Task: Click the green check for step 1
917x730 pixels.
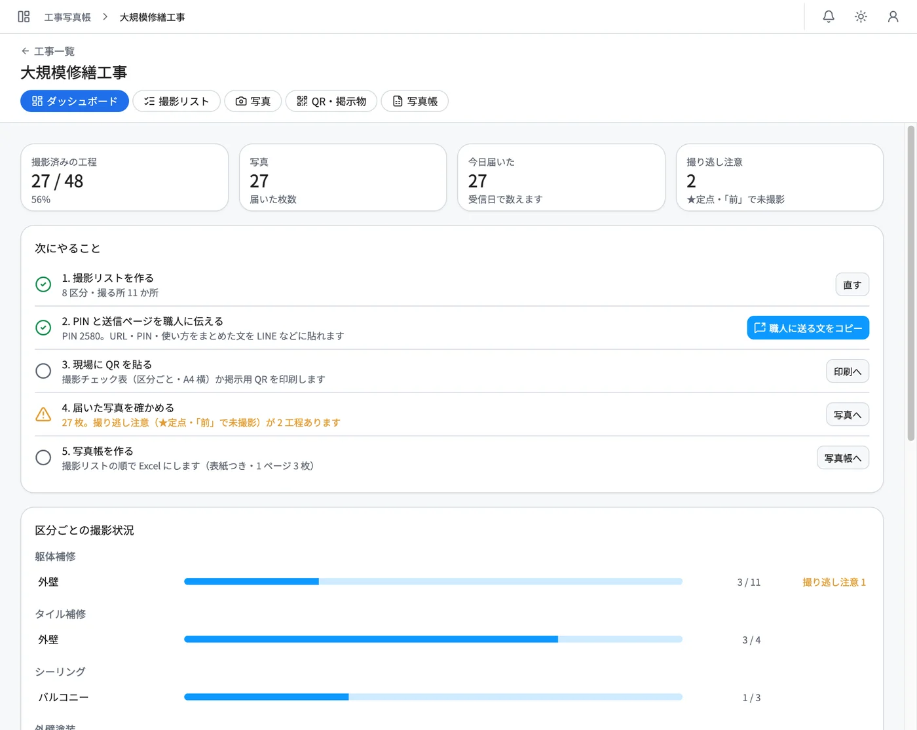Action: coord(43,284)
